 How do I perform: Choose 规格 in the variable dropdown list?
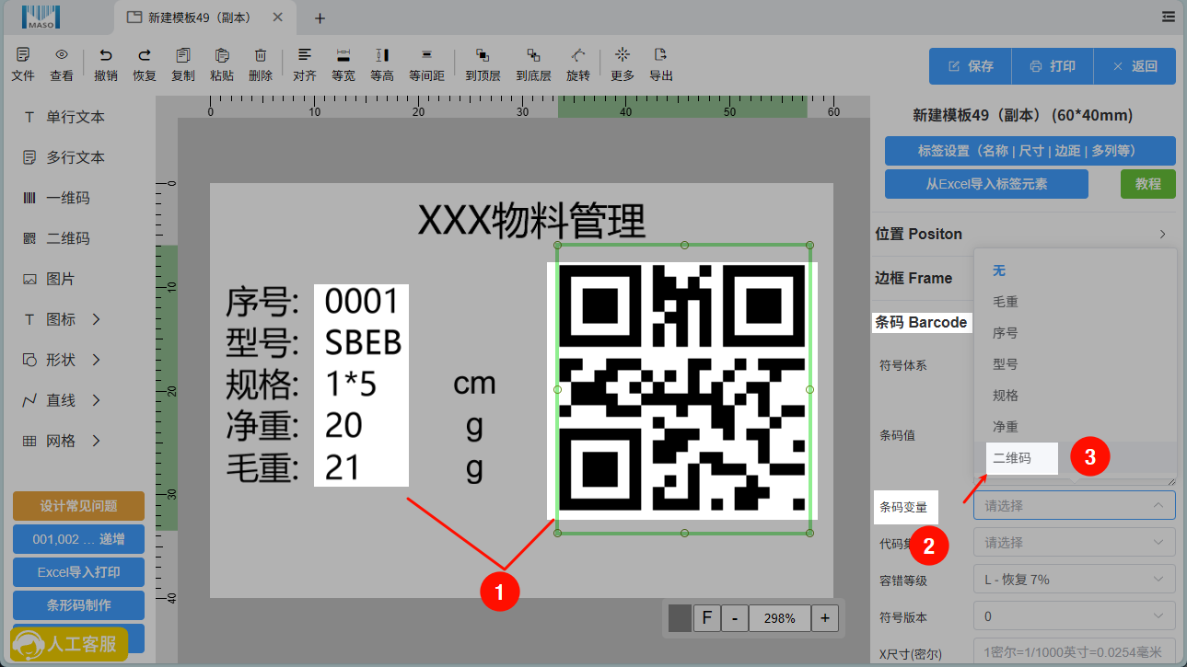coord(1075,396)
